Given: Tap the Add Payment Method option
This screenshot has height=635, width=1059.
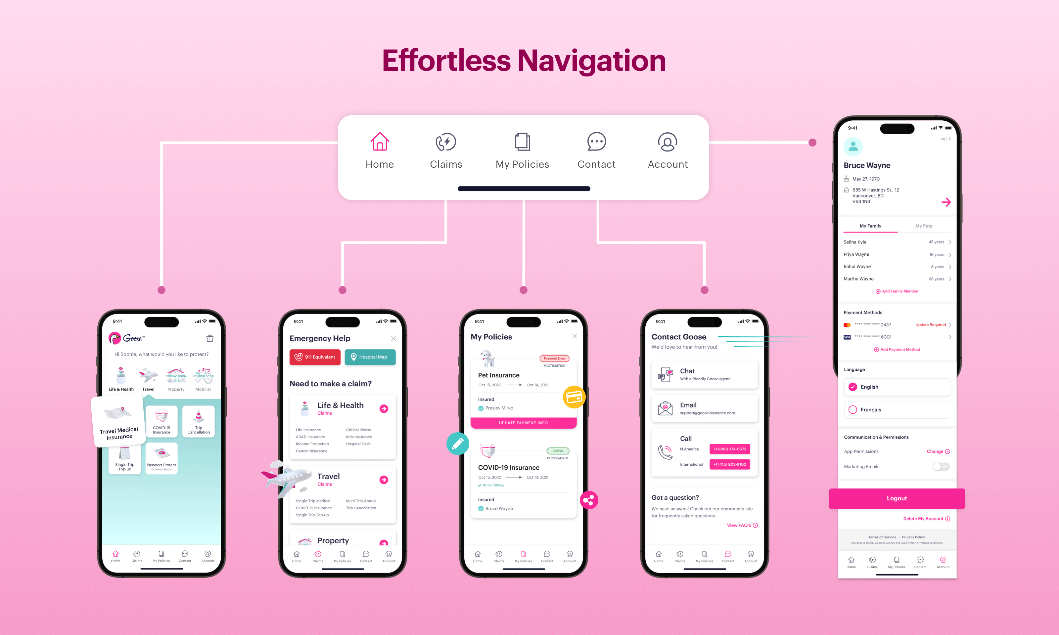Looking at the screenshot, I should point(897,349).
